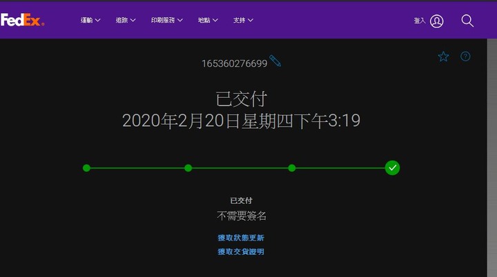
Task: Open the 地點 menu
Action: tap(208, 20)
